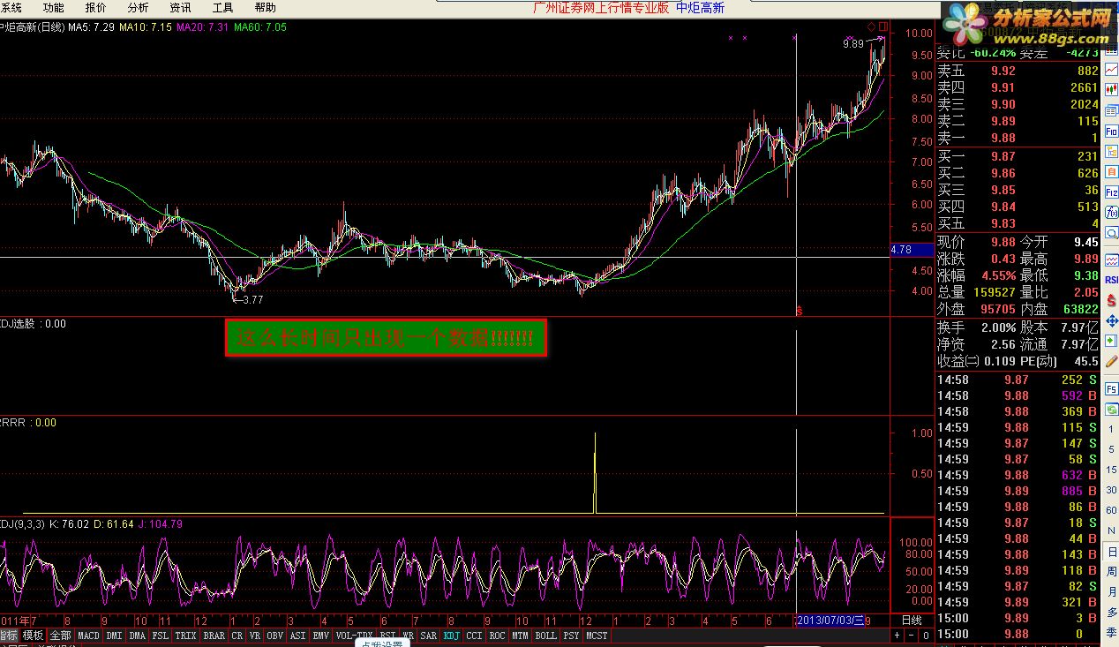Click the 买一 9.87 order row
This screenshot has width=1119, height=647.
point(1018,156)
